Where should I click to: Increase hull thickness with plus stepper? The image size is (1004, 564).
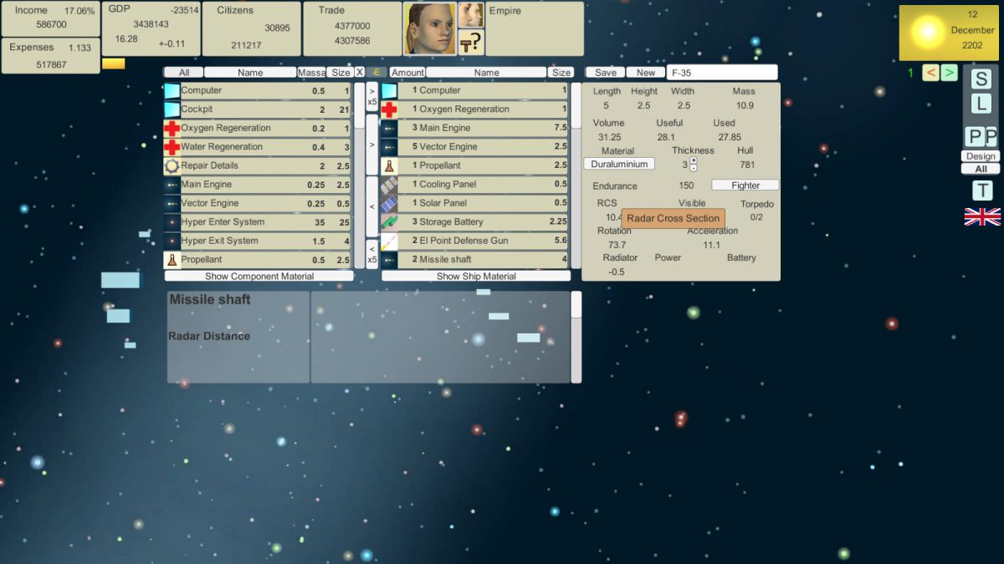(x=694, y=160)
